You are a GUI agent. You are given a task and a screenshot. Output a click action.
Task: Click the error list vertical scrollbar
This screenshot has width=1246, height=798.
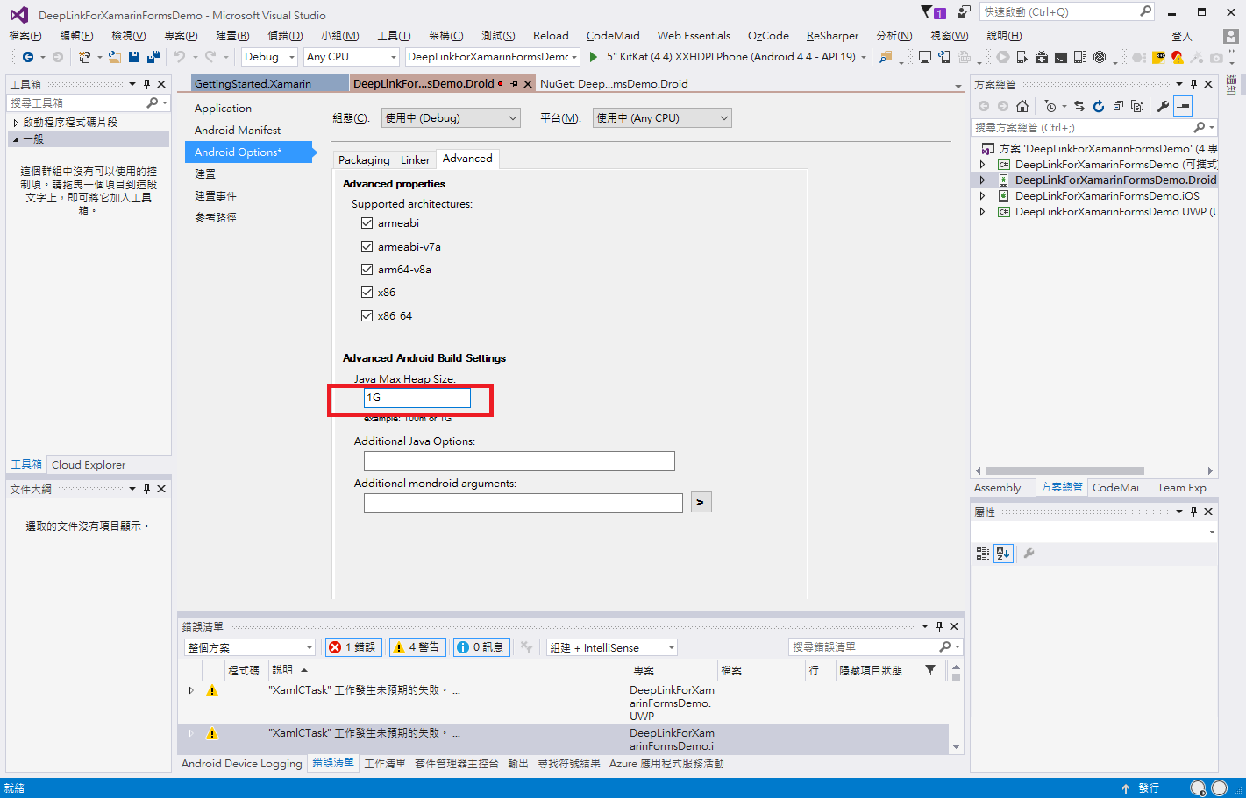coord(957,678)
